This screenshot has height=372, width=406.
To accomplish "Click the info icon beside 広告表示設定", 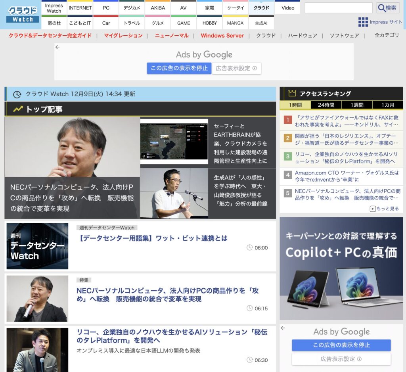I will tap(255, 68).
